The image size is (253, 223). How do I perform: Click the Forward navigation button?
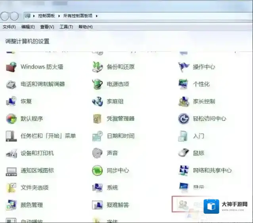14,16
